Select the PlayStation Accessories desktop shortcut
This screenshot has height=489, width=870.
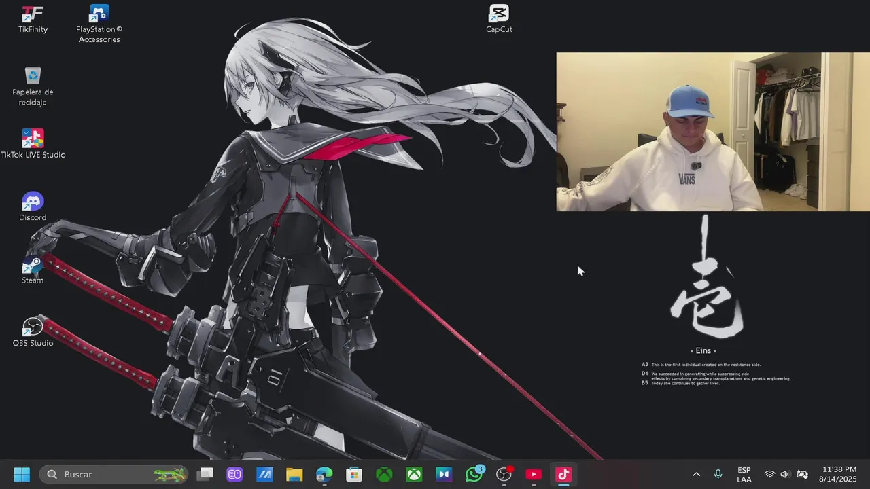tap(99, 24)
